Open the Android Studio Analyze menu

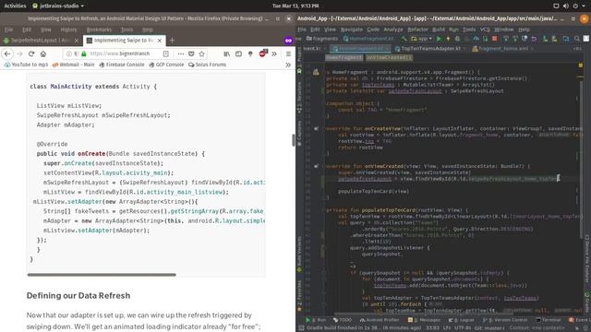click(x=393, y=30)
